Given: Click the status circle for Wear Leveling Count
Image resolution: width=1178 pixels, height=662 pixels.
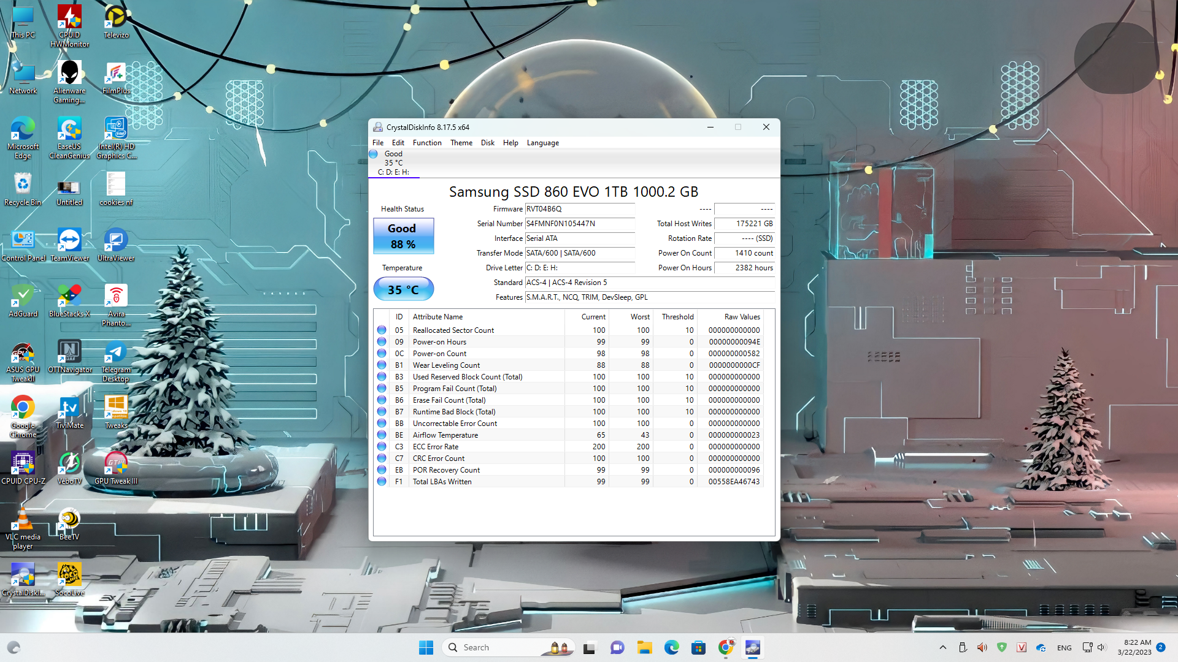Looking at the screenshot, I should 382,365.
